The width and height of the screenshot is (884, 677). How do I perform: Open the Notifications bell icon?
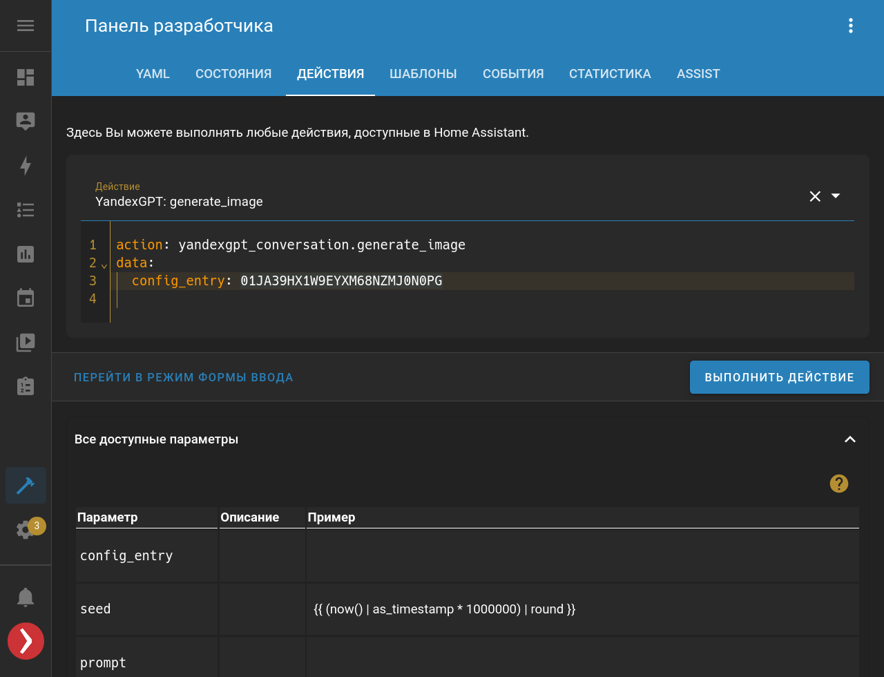[26, 597]
